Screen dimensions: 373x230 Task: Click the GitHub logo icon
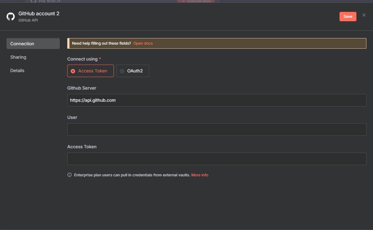pyautogui.click(x=10, y=17)
